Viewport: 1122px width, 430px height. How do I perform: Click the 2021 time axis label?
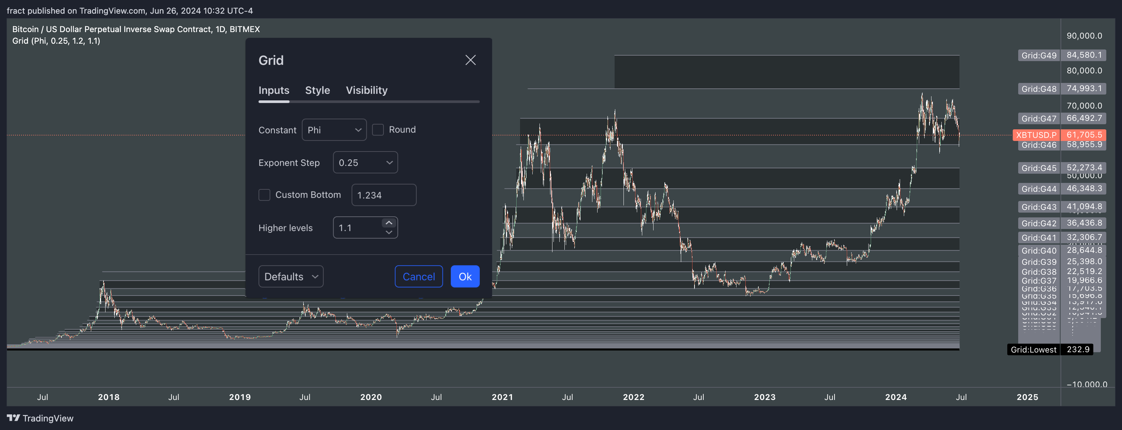point(502,397)
